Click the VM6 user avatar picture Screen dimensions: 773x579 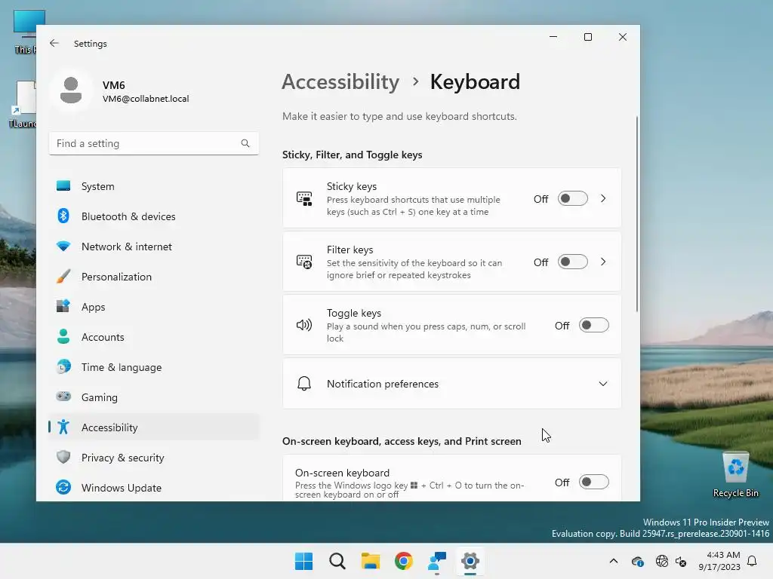71,90
